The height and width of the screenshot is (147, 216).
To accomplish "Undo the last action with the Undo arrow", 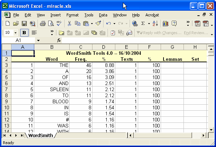I will (x=109, y=23).
